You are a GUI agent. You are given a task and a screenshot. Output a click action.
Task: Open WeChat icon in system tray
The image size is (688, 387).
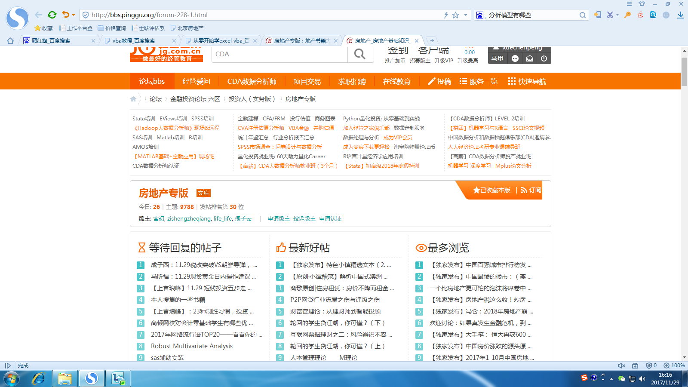click(x=621, y=378)
